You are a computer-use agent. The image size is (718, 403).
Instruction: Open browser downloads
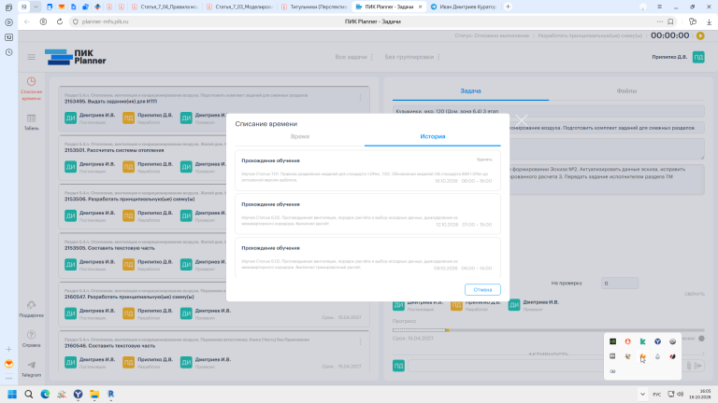[x=709, y=21]
